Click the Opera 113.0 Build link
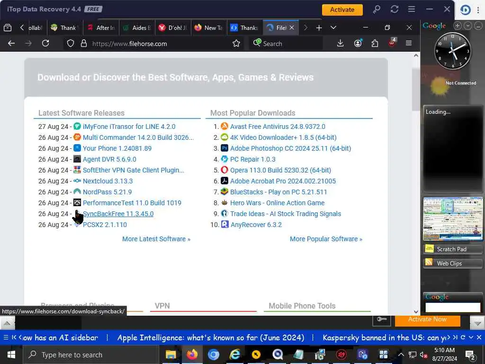This screenshot has height=364, width=485. (x=280, y=170)
